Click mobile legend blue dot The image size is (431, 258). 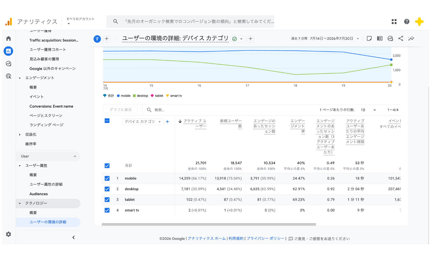tap(118, 96)
